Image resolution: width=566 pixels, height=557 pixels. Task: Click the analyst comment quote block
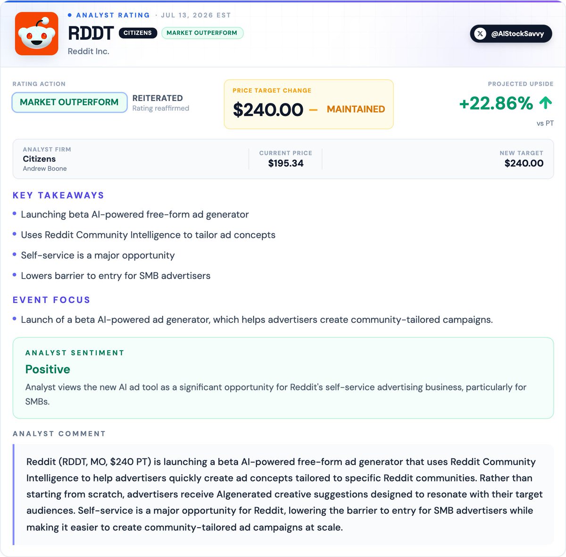[283, 494]
